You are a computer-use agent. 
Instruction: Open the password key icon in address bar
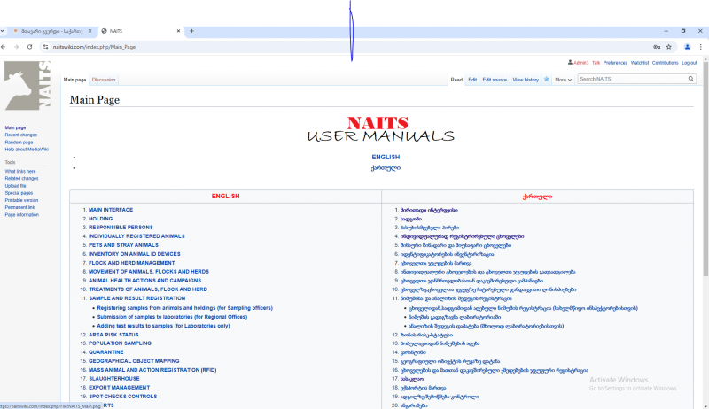coord(657,47)
